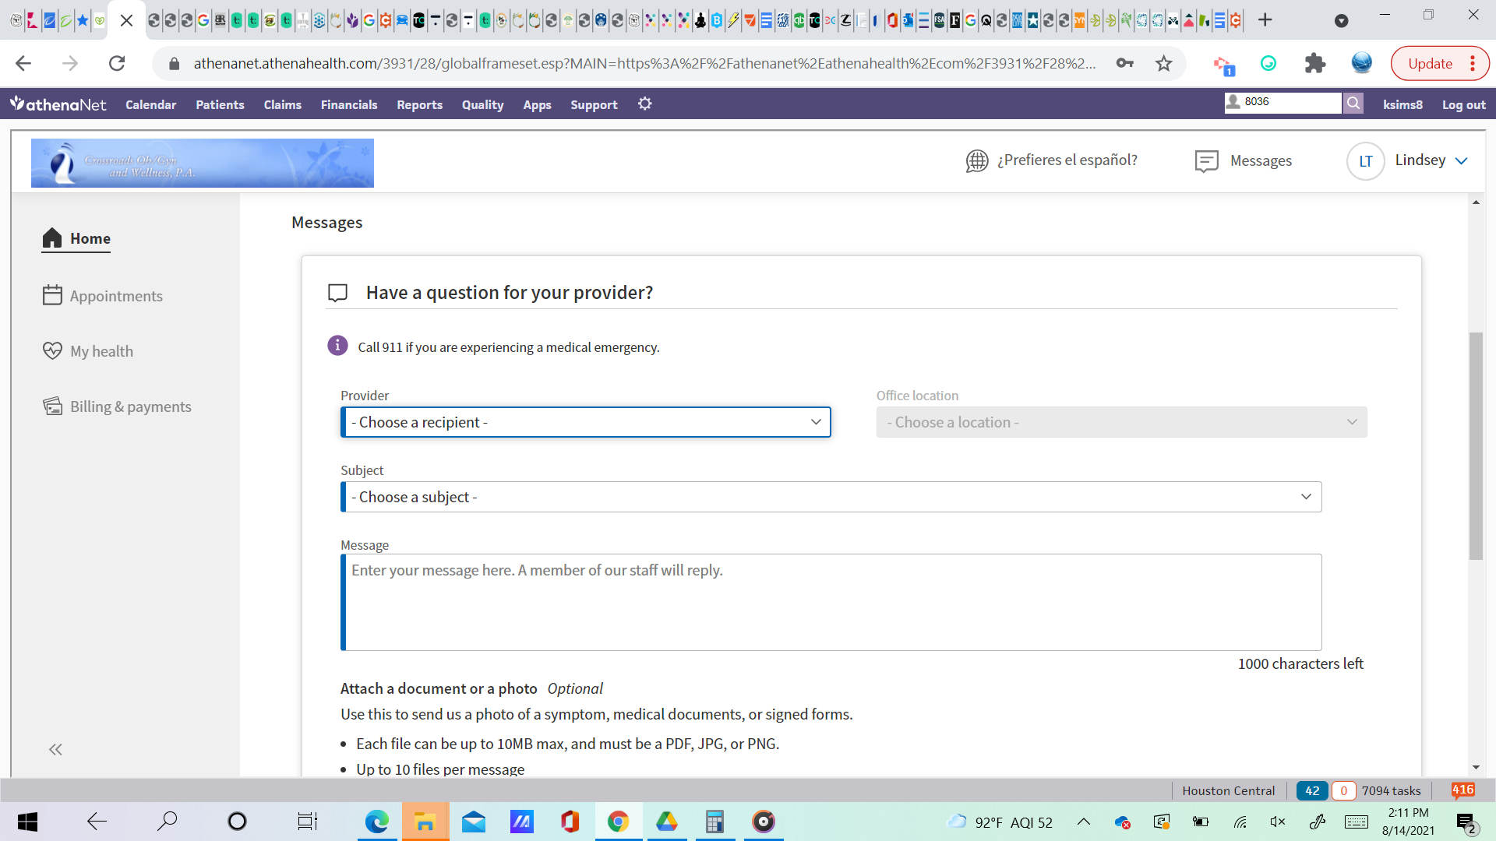Bookmark page with star icon
Screen dimensions: 1496x841
pos(1163,64)
